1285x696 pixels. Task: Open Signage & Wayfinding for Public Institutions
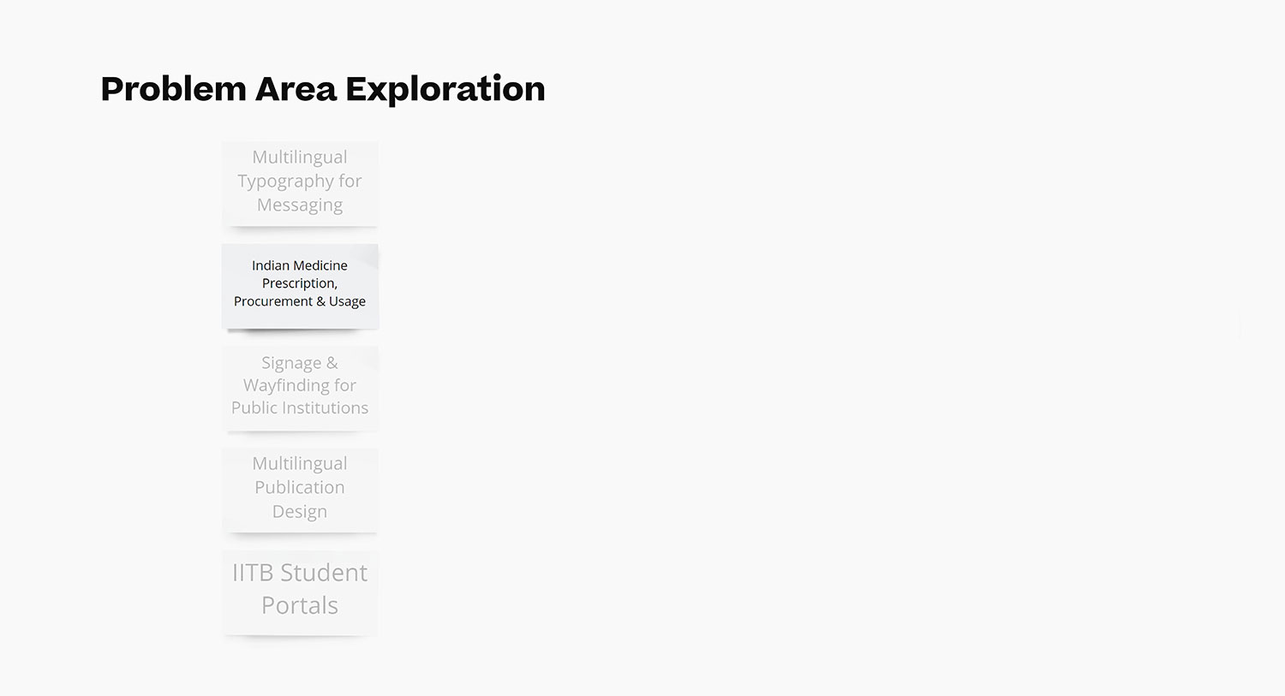pos(300,386)
